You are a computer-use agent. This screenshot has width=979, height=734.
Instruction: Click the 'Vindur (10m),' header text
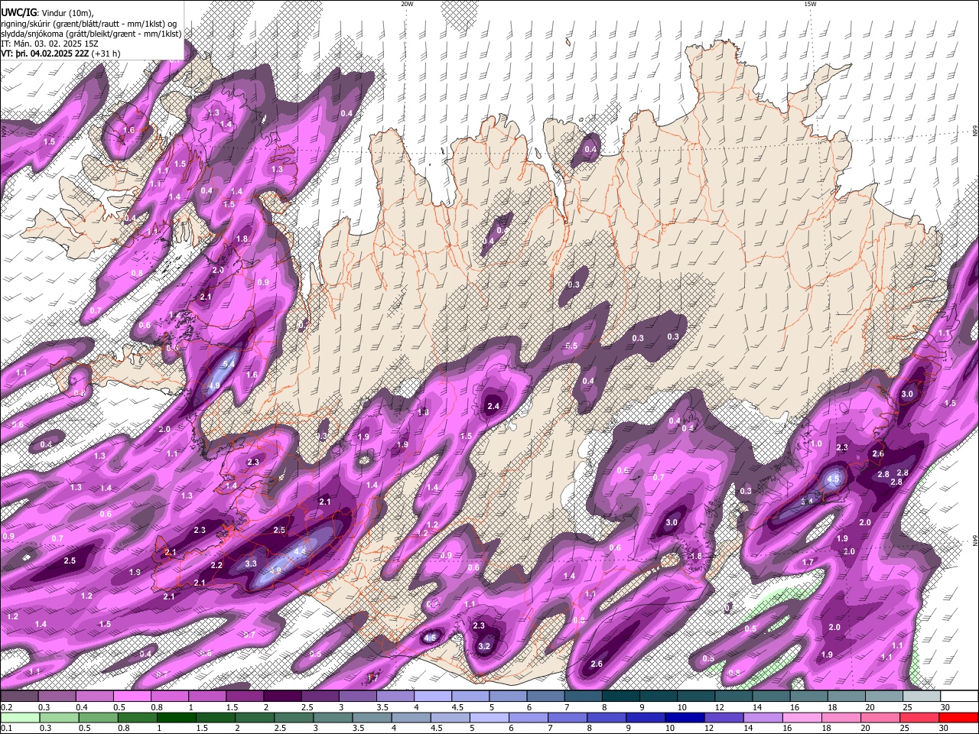click(69, 12)
